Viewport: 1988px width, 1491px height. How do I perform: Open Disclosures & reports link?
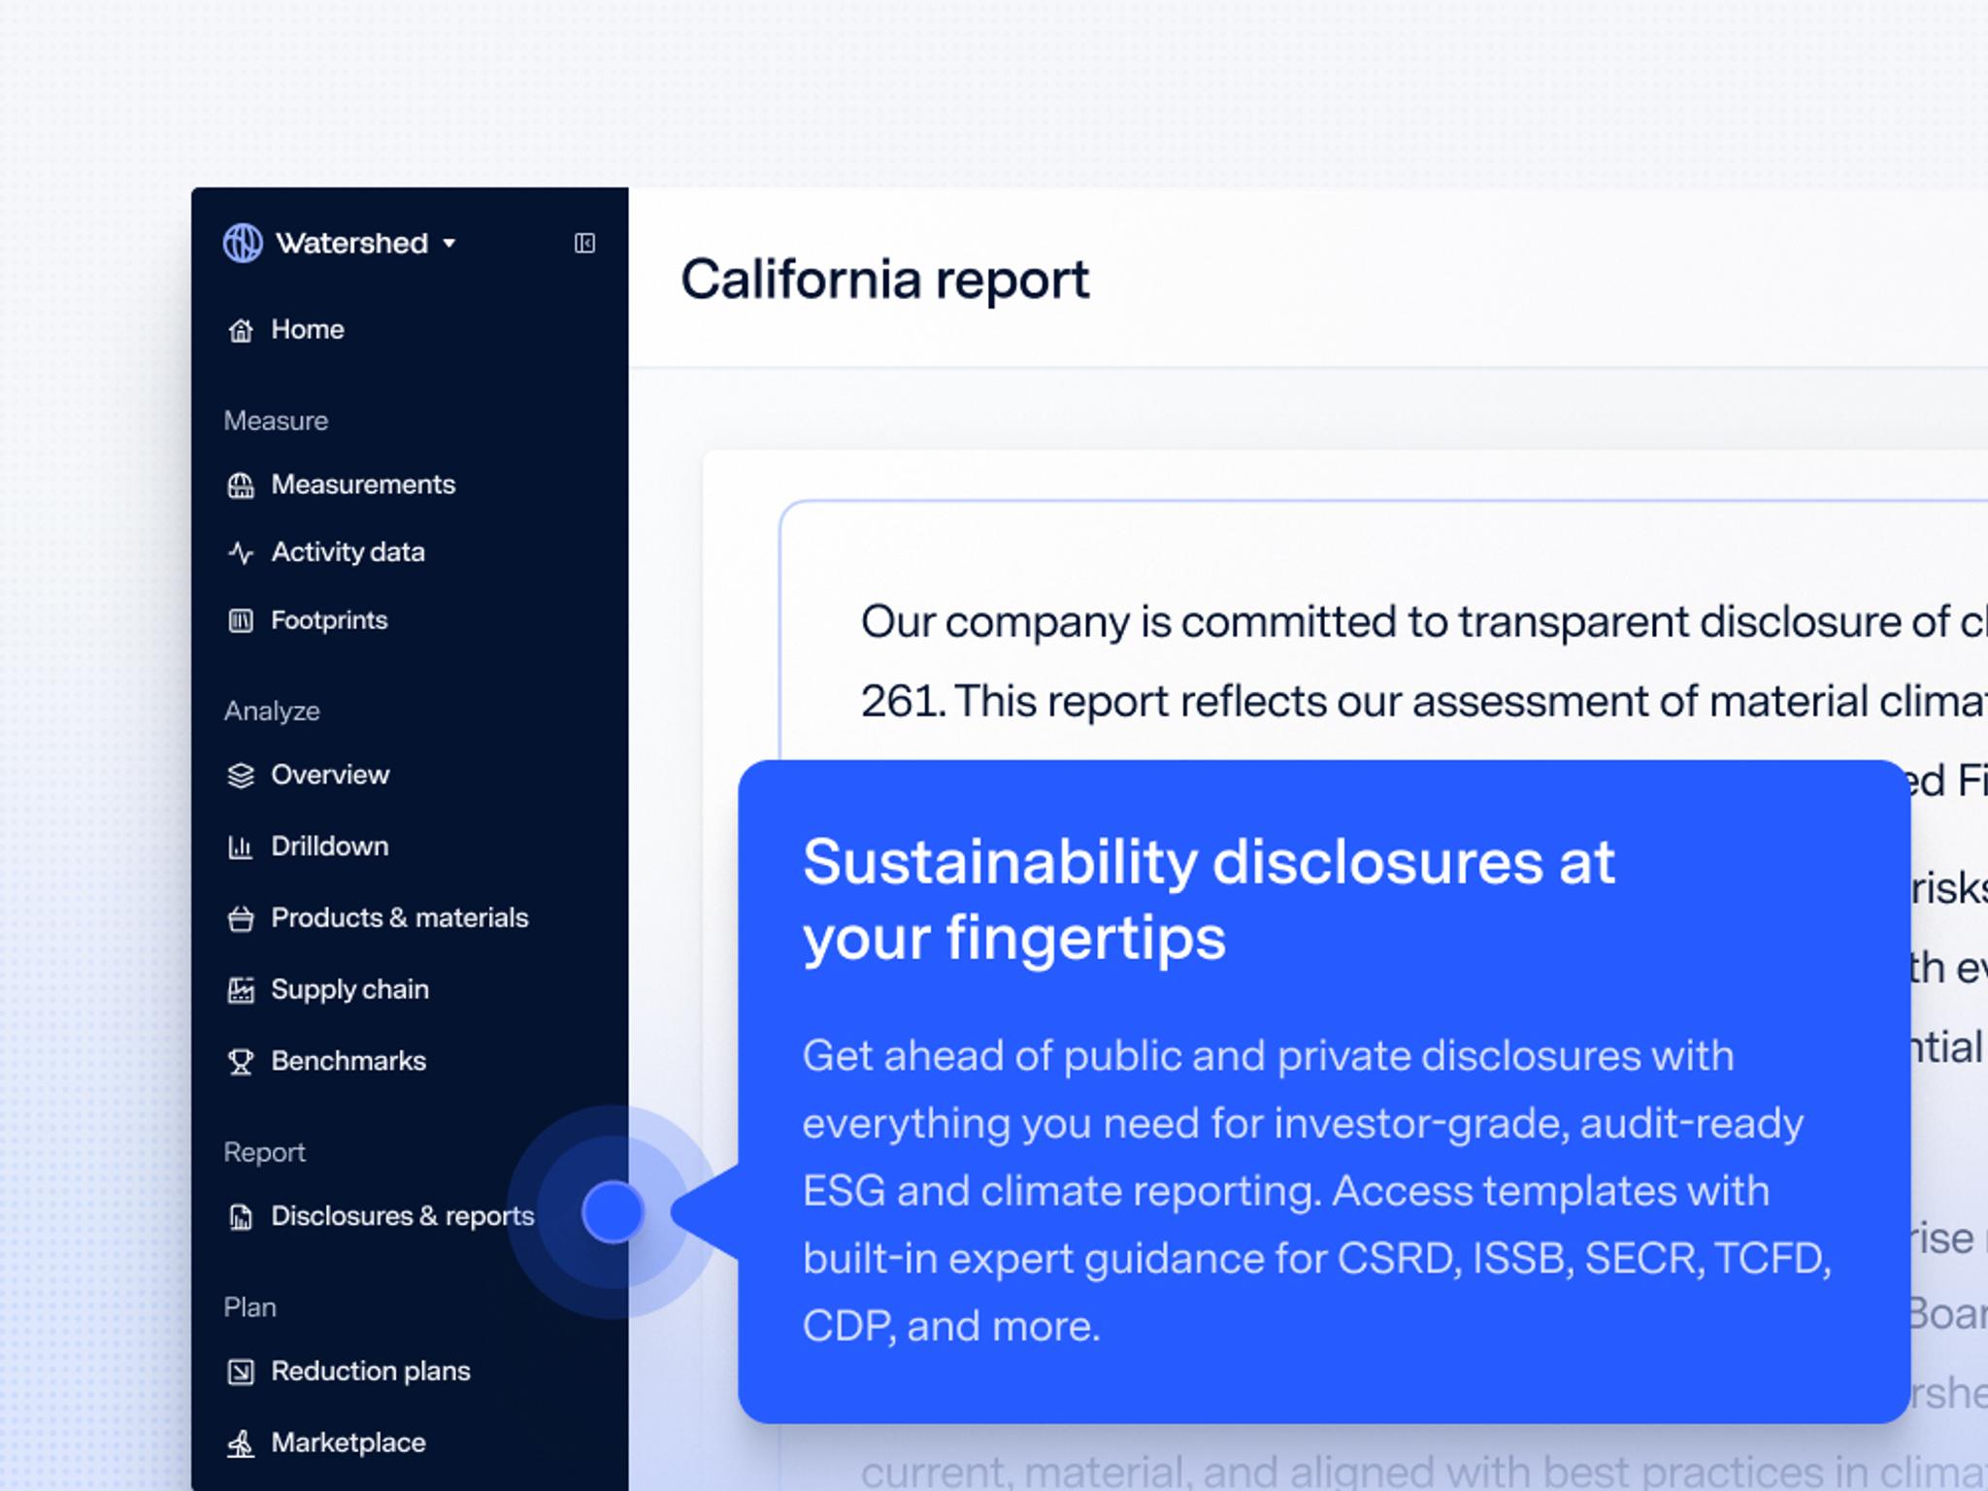tap(402, 1215)
